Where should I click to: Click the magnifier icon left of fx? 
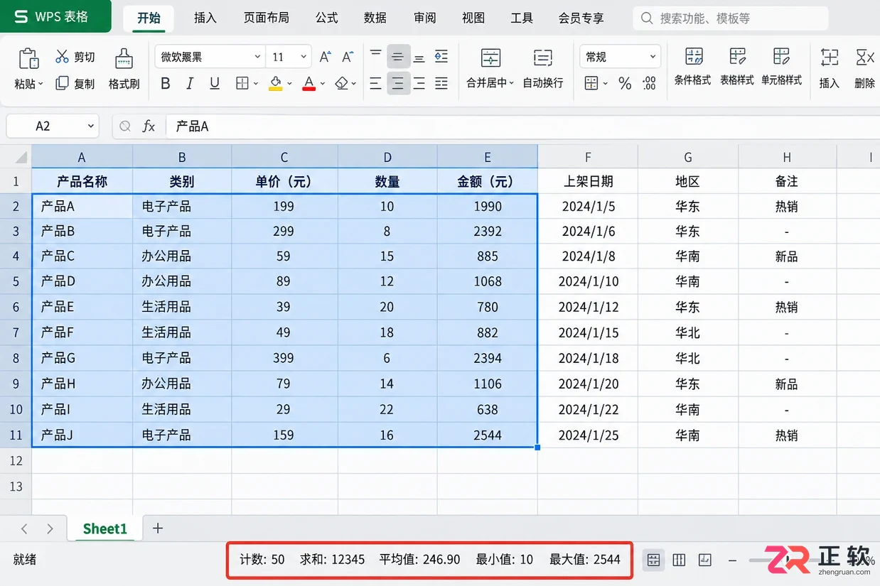[x=125, y=126]
